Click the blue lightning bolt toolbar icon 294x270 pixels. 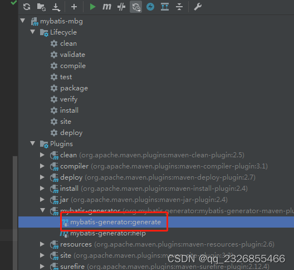[x=150, y=7]
